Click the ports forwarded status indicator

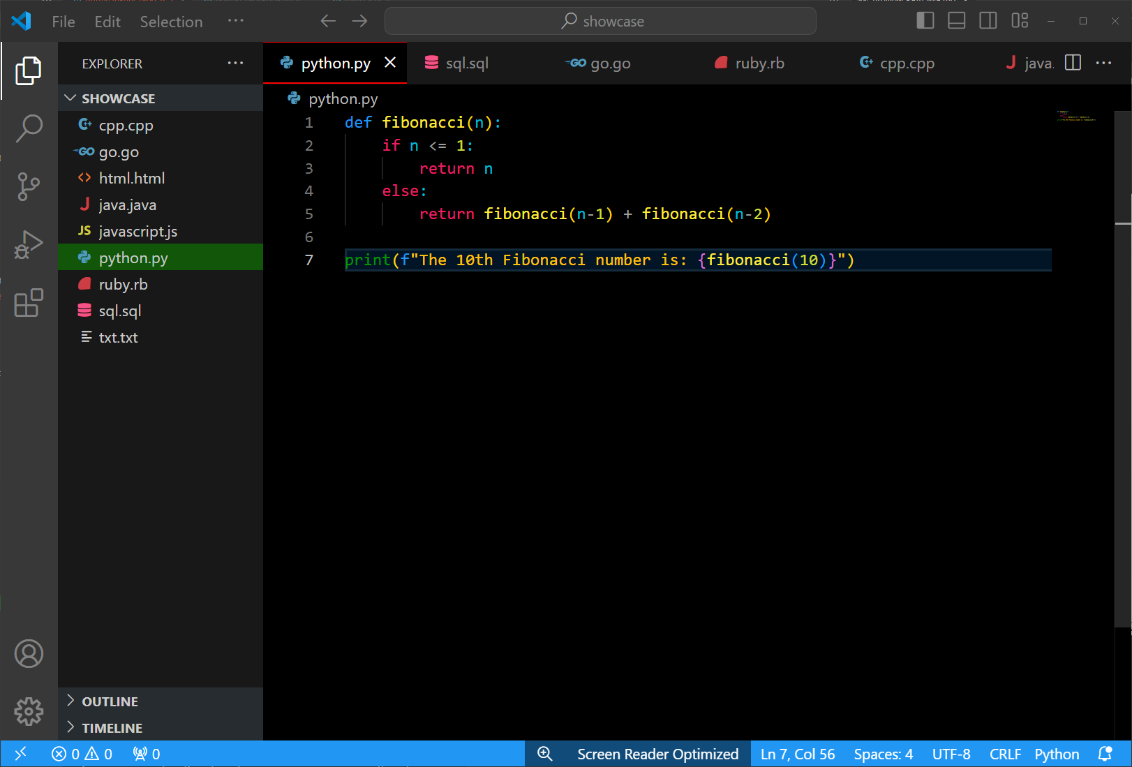147,754
